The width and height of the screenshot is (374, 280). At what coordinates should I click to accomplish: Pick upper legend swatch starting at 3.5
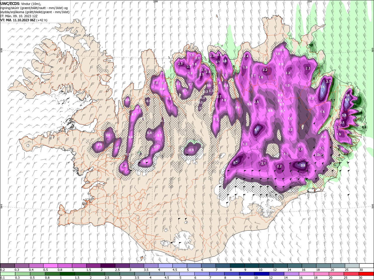[151, 266]
